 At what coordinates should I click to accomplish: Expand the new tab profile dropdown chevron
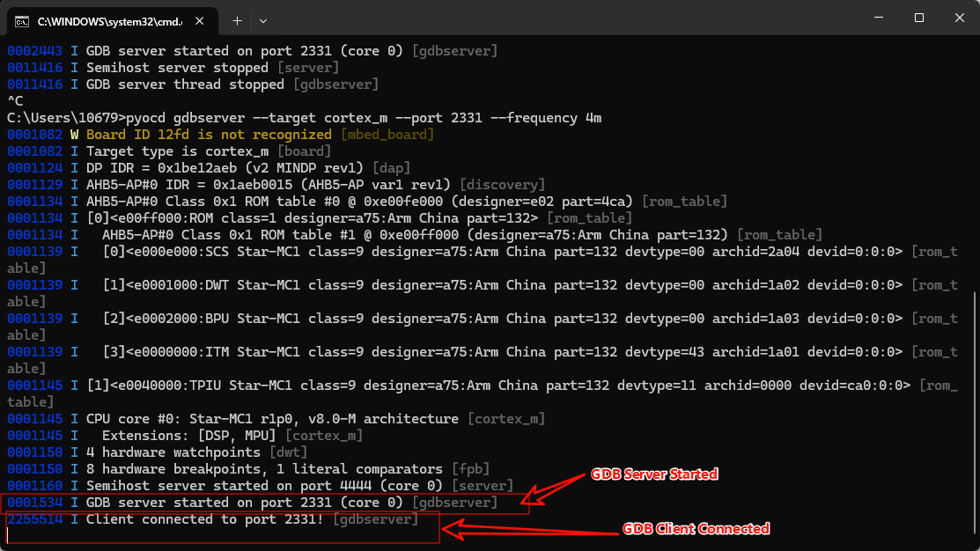point(263,19)
